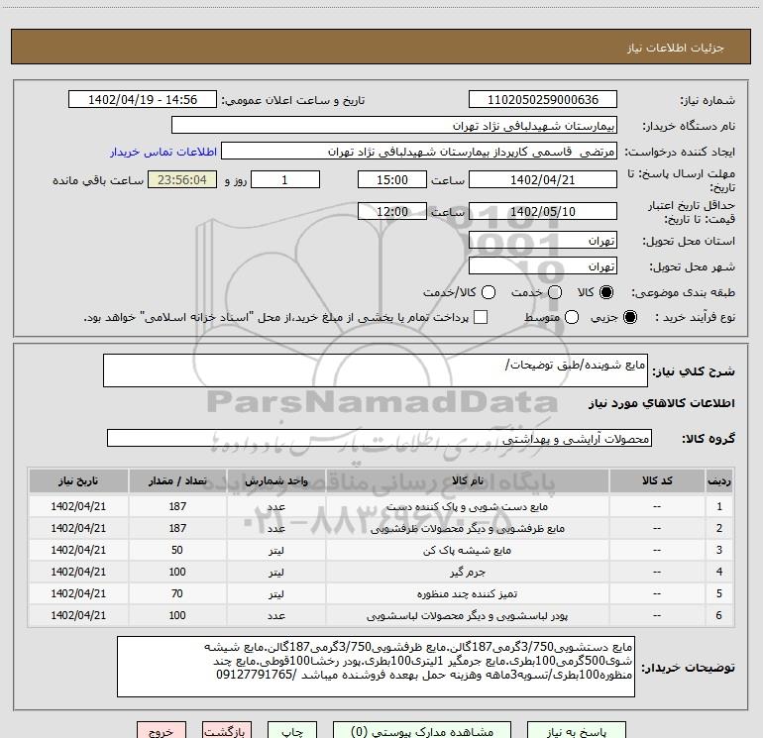This screenshot has height=738, width=763.
Task: Click مشاهده مدارک پیوستی (0) button
Action: (x=422, y=730)
